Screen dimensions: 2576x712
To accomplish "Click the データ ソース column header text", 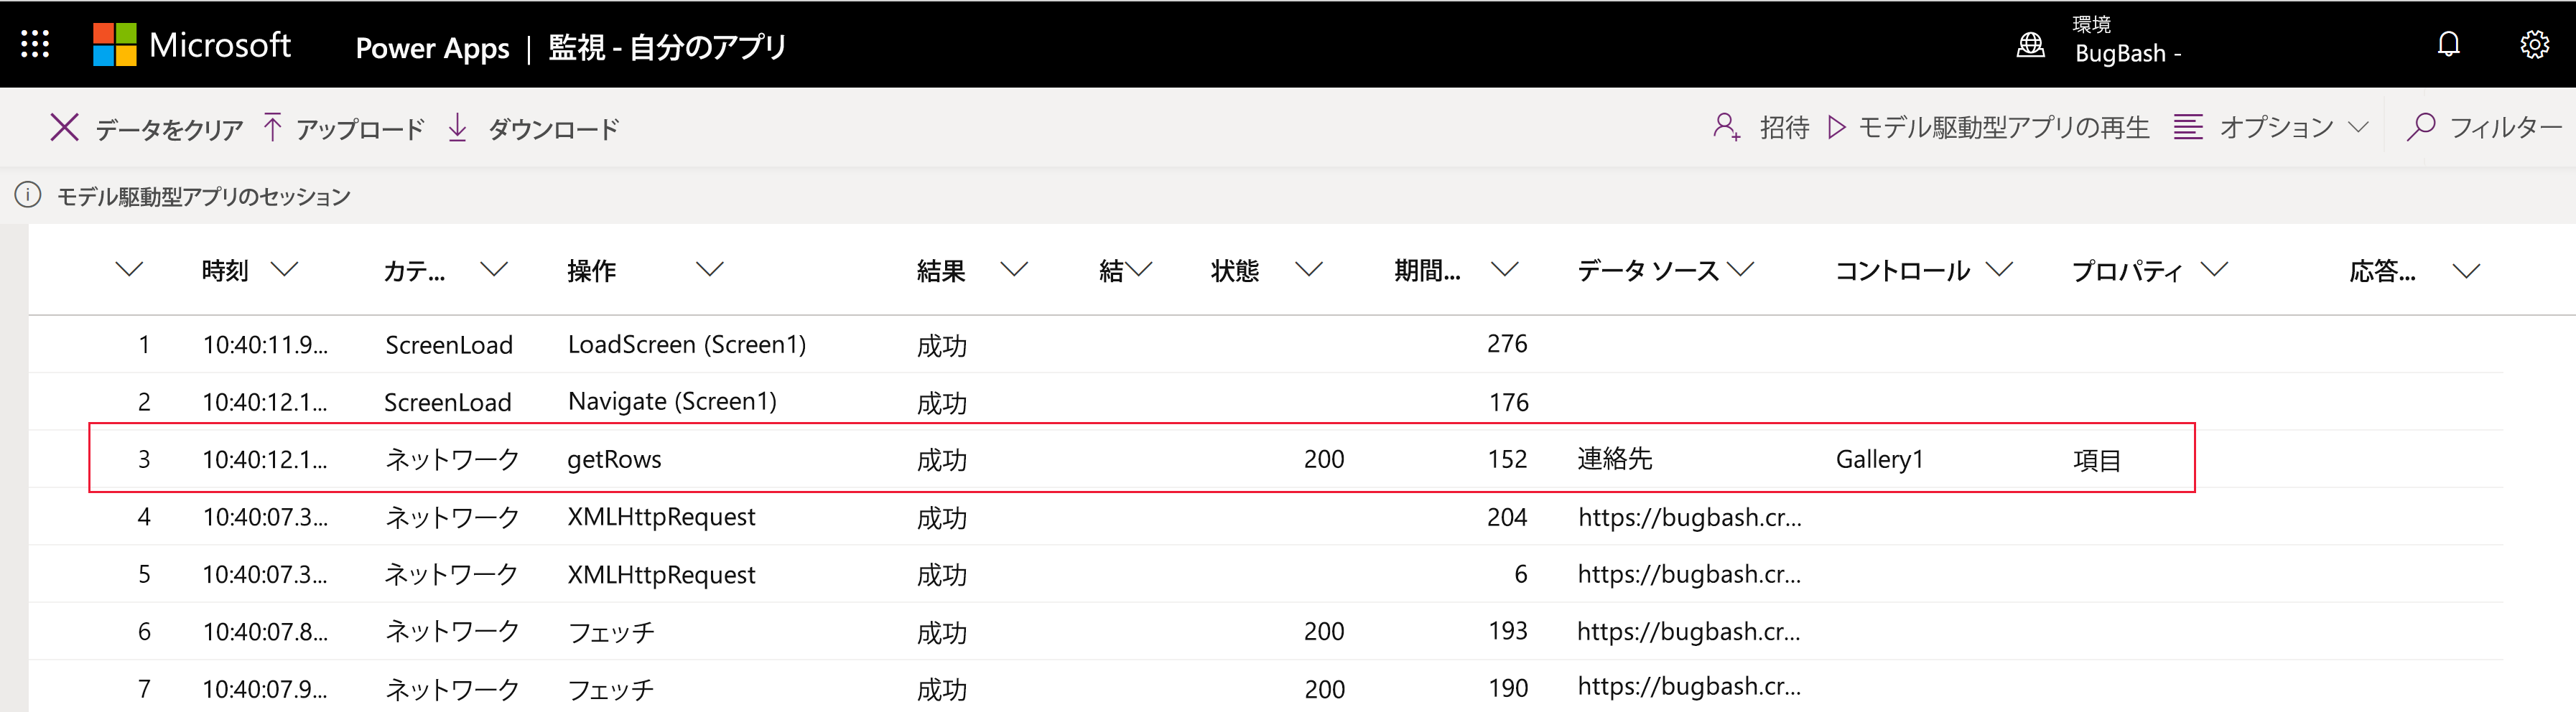I will (1648, 270).
